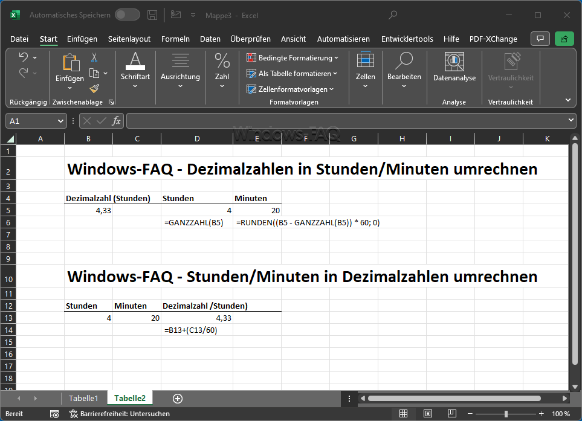Click the horizontal scrollbar thumb

454,399
